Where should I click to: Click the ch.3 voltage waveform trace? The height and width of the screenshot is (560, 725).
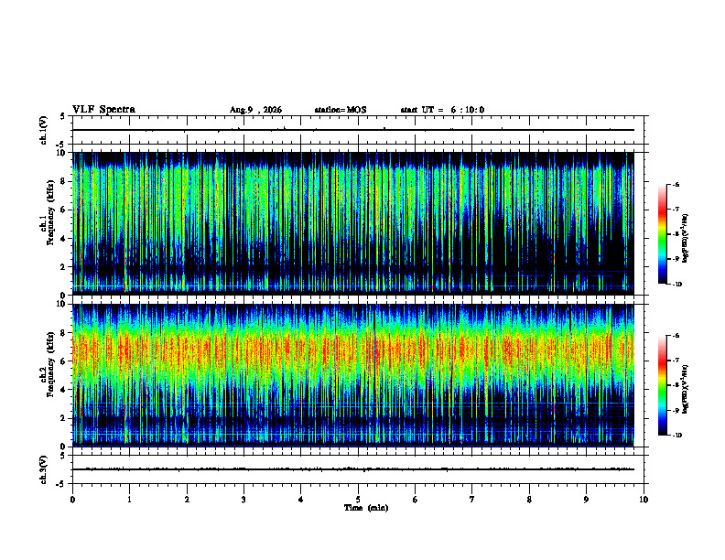(353, 469)
